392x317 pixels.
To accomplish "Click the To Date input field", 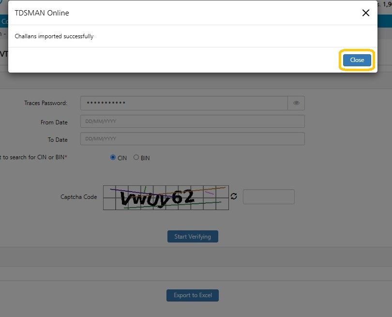I will pyautogui.click(x=193, y=139).
